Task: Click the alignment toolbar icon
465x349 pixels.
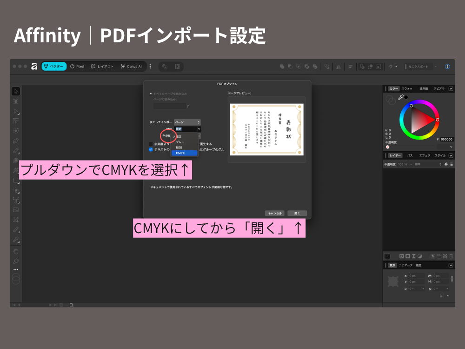Action: pos(350,67)
